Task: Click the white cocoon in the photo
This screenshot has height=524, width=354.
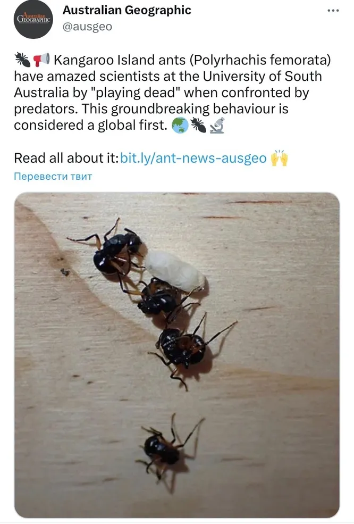Action: 174,271
